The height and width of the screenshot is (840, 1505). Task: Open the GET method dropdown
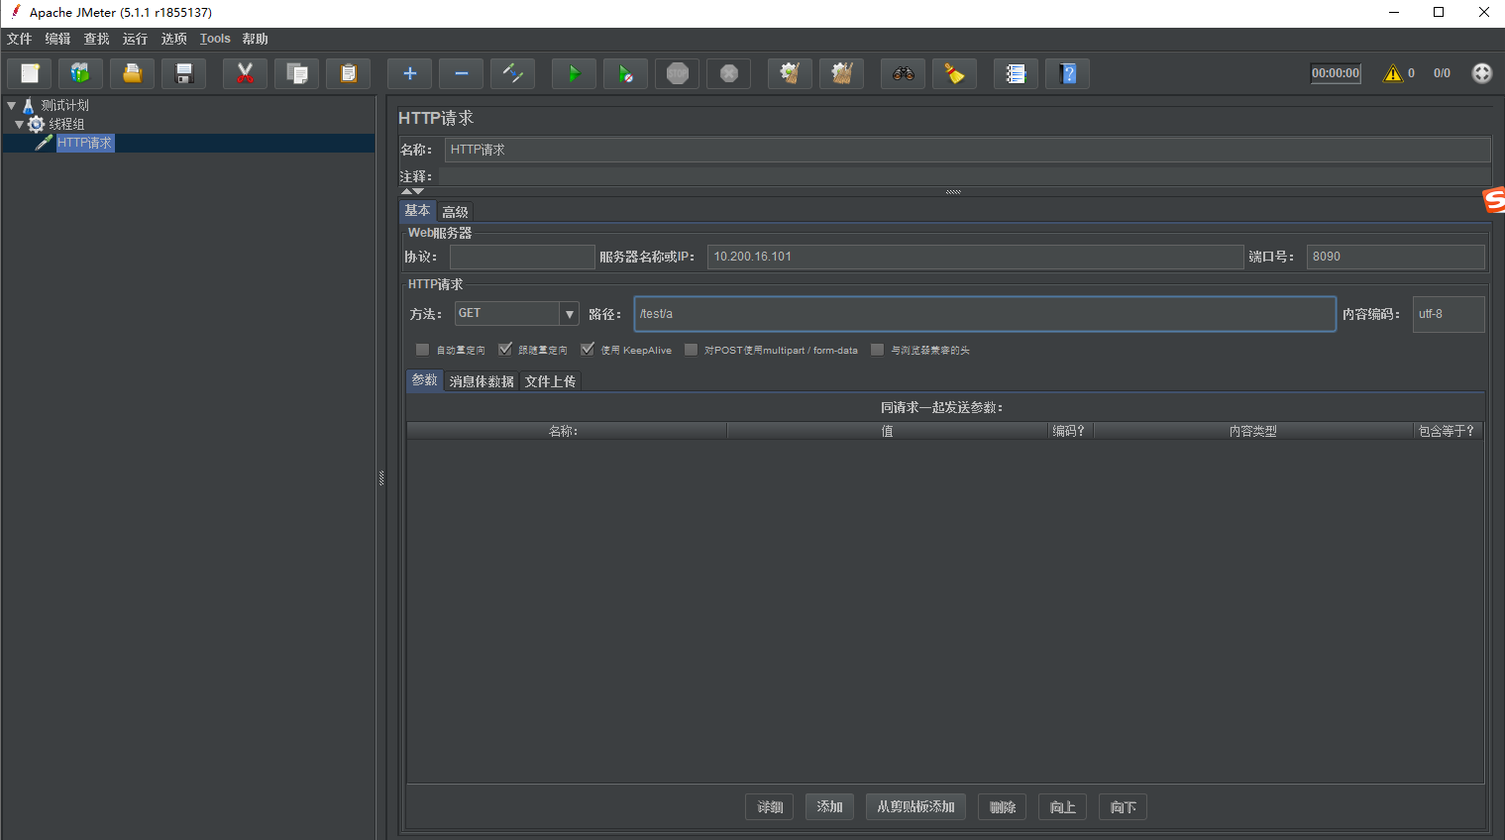coord(570,314)
